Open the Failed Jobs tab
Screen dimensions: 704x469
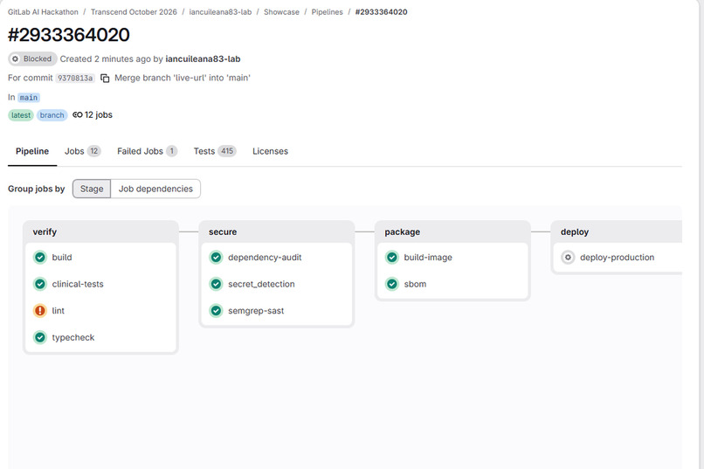[x=148, y=151]
